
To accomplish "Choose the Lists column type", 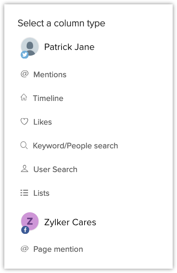I will (41, 193).
